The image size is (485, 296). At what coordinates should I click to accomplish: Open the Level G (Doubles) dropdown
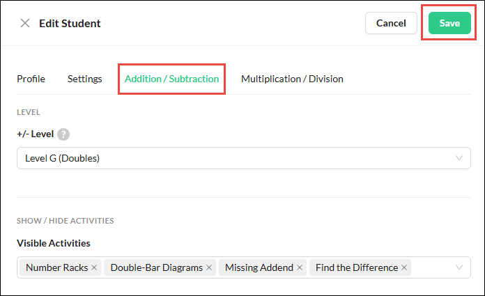point(244,158)
